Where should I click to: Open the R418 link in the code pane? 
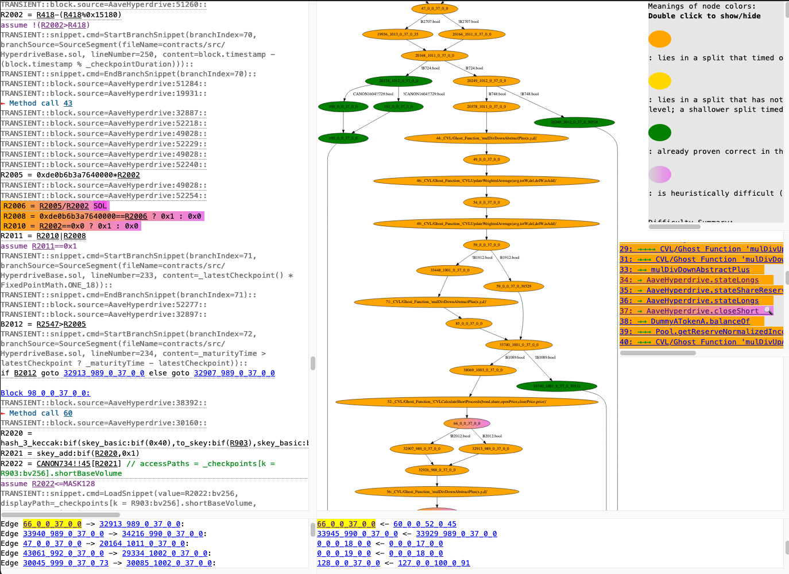pyautogui.click(x=44, y=14)
